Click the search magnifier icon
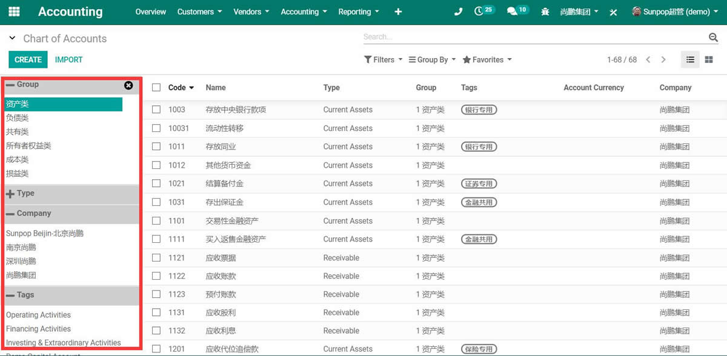This screenshot has width=727, height=356. tap(713, 38)
